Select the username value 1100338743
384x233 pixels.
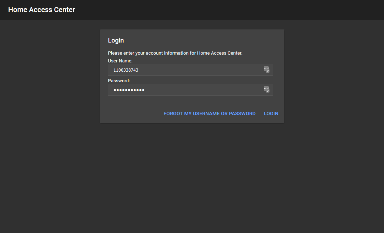pos(126,70)
